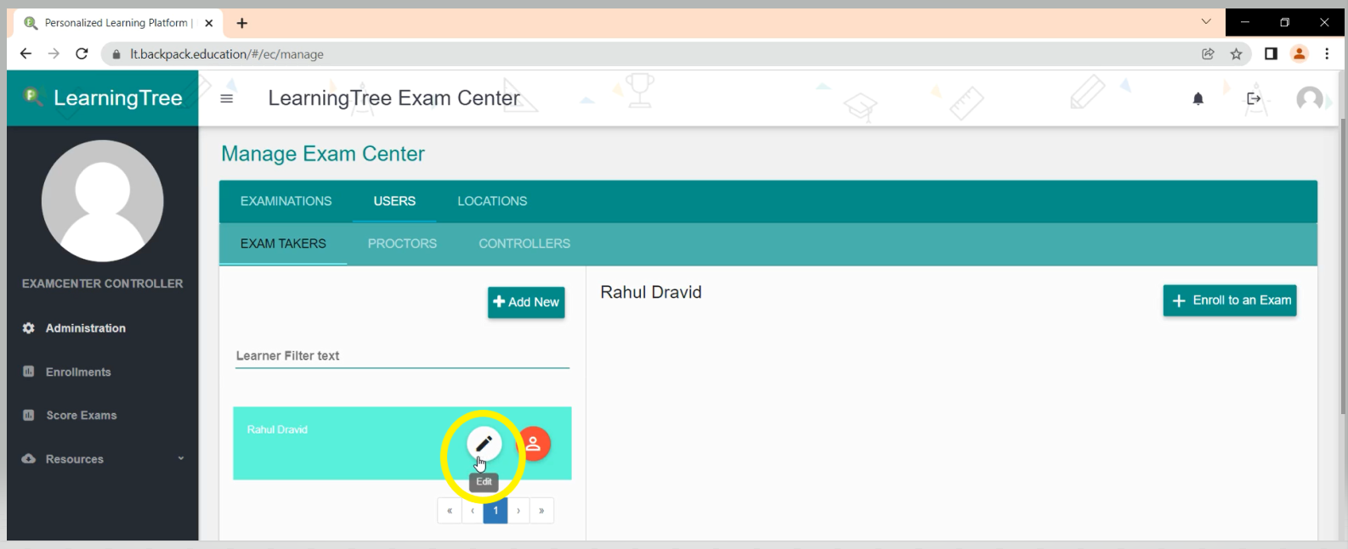1348x549 pixels.
Task: Jump to last page in pagination
Action: tap(541, 511)
